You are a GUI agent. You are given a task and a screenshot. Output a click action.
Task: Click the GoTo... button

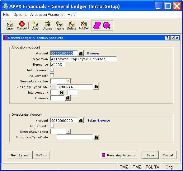coord(41,155)
